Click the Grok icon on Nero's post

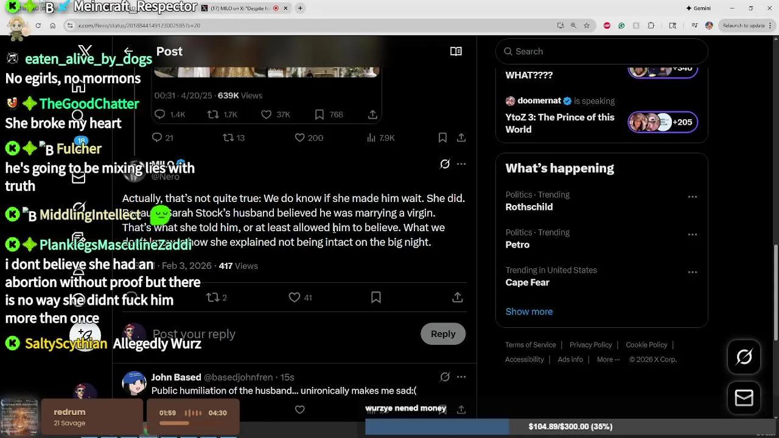tap(445, 164)
